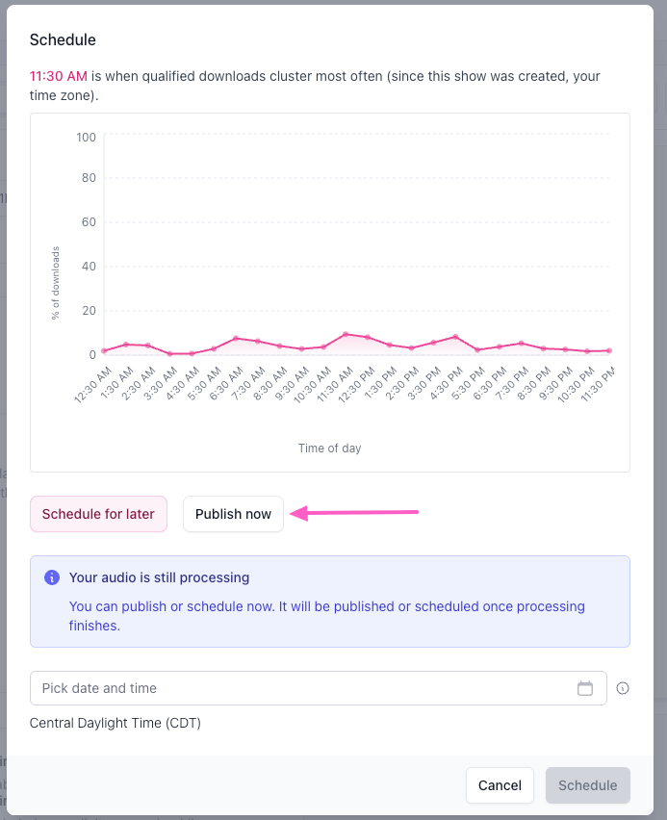This screenshot has width=667, height=820.
Task: Click the 7:30 PM chart data point
Action: (x=522, y=343)
